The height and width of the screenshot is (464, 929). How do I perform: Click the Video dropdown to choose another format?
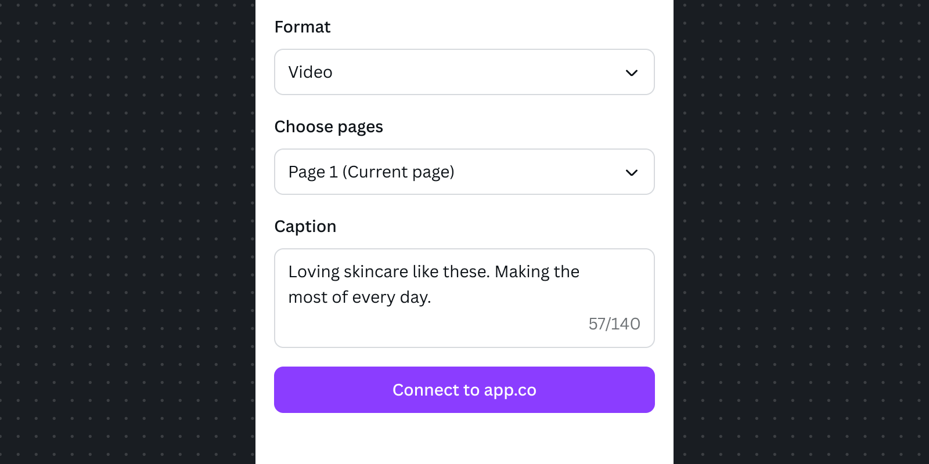(464, 72)
